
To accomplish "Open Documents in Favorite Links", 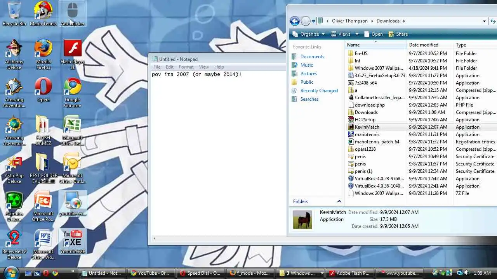I will pos(312,57).
